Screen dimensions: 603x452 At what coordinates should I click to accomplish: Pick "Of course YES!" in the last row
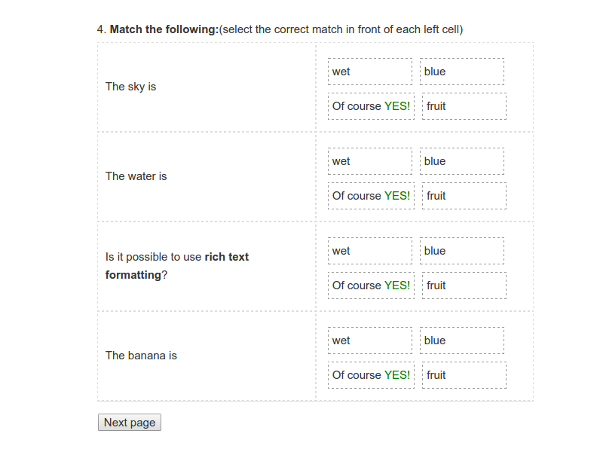point(371,375)
